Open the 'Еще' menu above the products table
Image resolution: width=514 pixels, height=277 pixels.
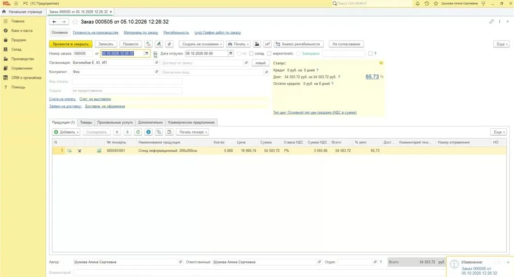click(x=499, y=132)
